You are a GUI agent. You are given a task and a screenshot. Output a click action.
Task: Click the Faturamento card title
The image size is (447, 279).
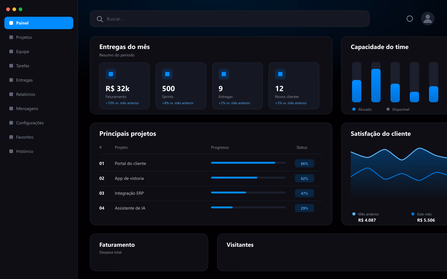117,245
